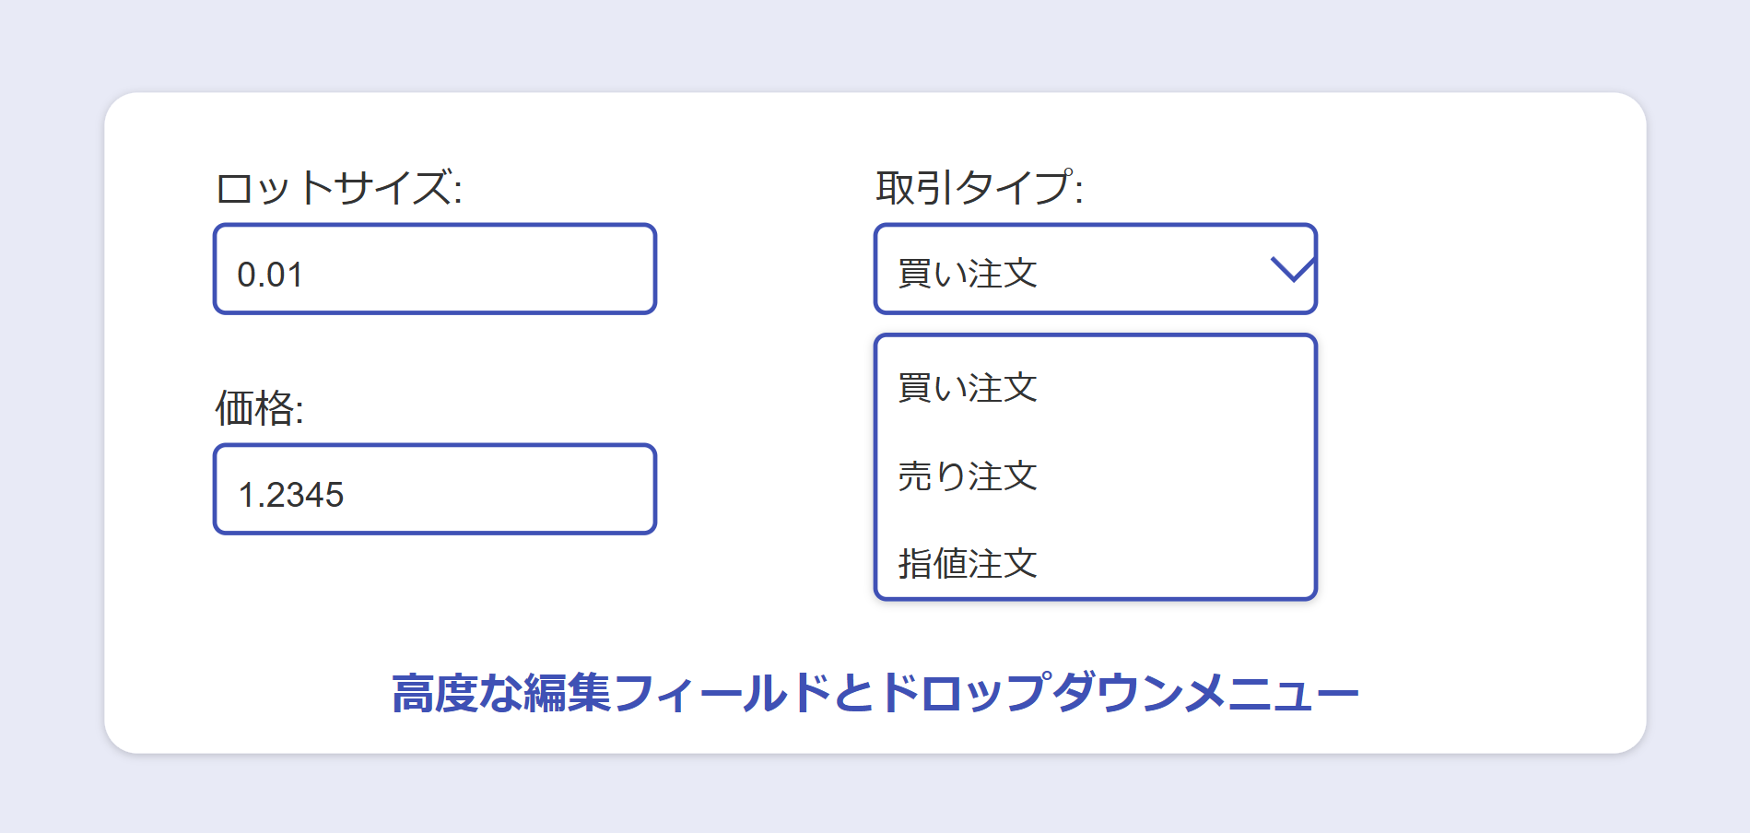
Task: Select 買い注文 from the dropdown options
Action: click(966, 387)
